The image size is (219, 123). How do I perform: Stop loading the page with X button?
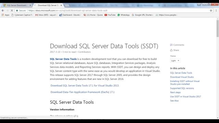12,11
